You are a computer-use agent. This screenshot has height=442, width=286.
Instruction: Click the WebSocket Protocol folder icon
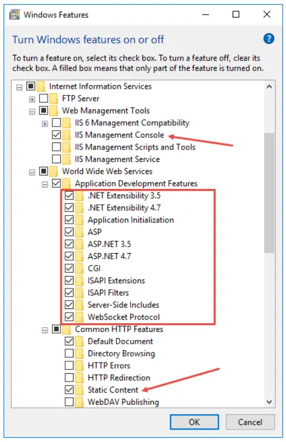[79, 317]
